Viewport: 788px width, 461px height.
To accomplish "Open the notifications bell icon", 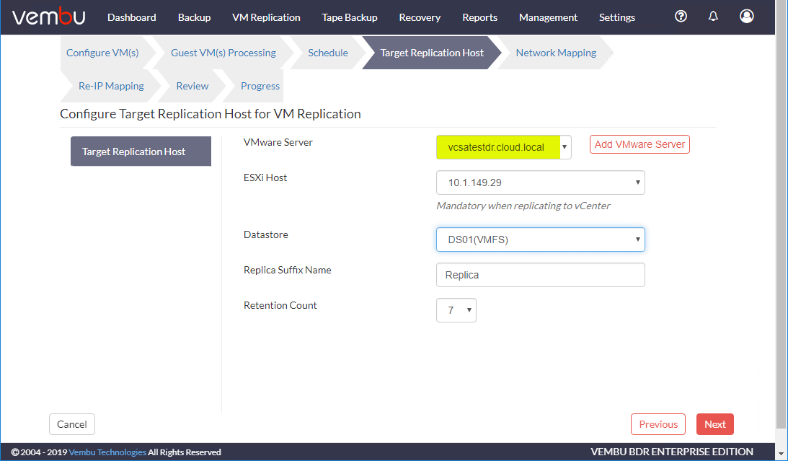I will (713, 16).
